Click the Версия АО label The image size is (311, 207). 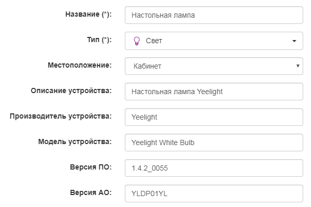[91, 192]
